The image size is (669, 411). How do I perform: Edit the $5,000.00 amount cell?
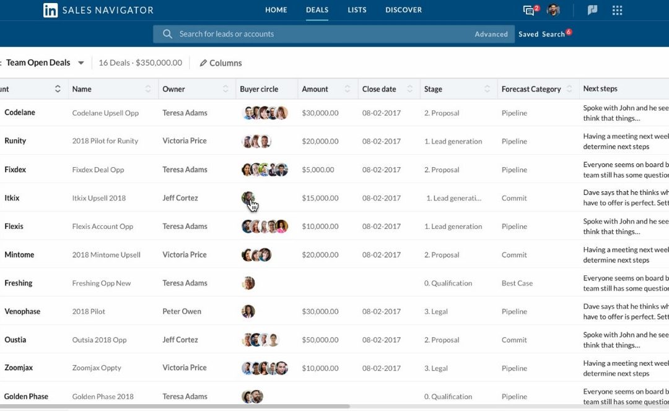pyautogui.click(x=318, y=170)
